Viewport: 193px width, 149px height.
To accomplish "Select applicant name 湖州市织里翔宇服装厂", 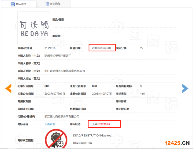I will tap(58, 56).
